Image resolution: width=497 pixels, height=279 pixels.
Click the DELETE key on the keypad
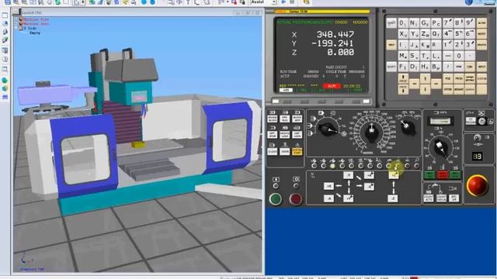(481, 45)
